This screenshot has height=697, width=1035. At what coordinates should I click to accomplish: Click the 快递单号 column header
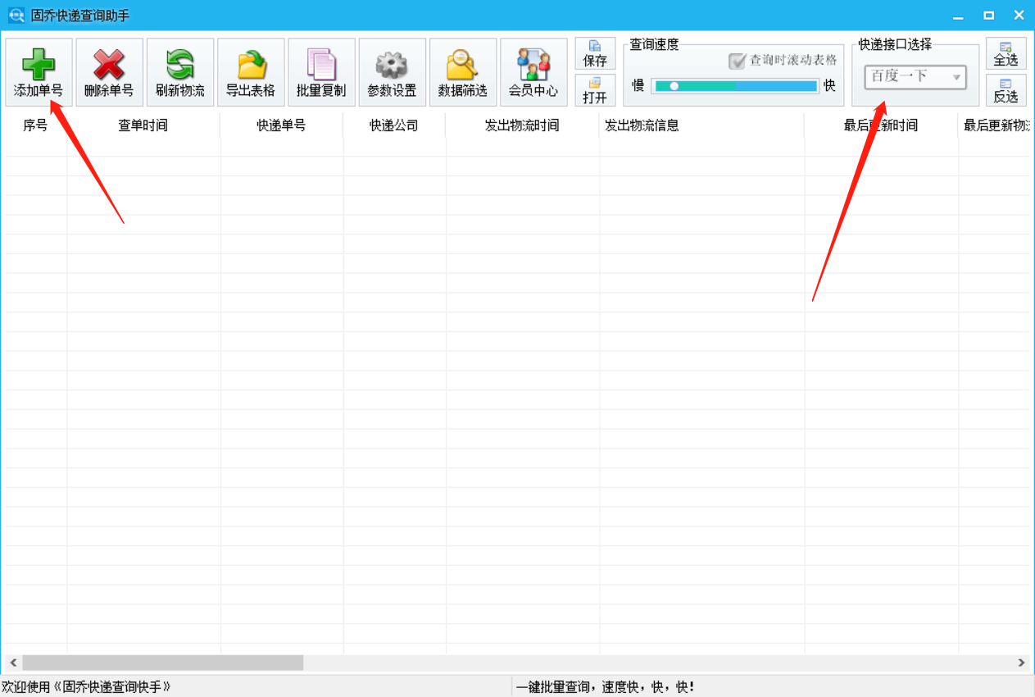281,125
